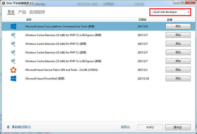Click the 2017/2/8 release date
Image resolution: width=197 pixels, height=134 pixels.
pos(142,27)
